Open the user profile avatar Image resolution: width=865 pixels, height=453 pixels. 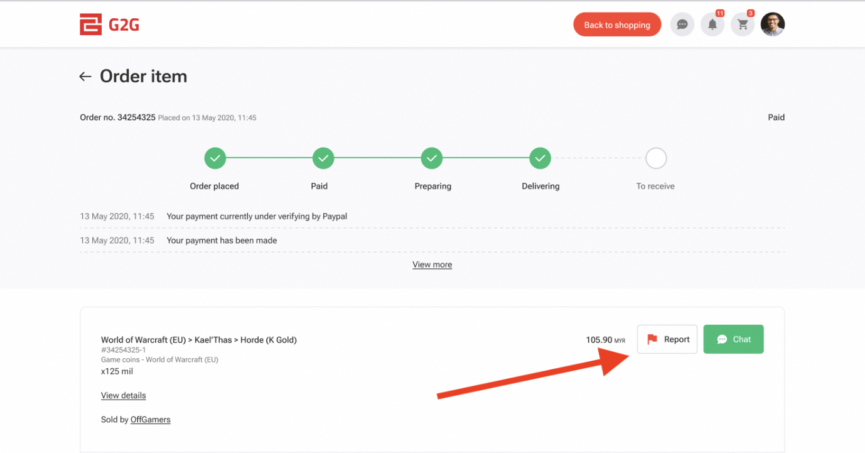click(773, 25)
